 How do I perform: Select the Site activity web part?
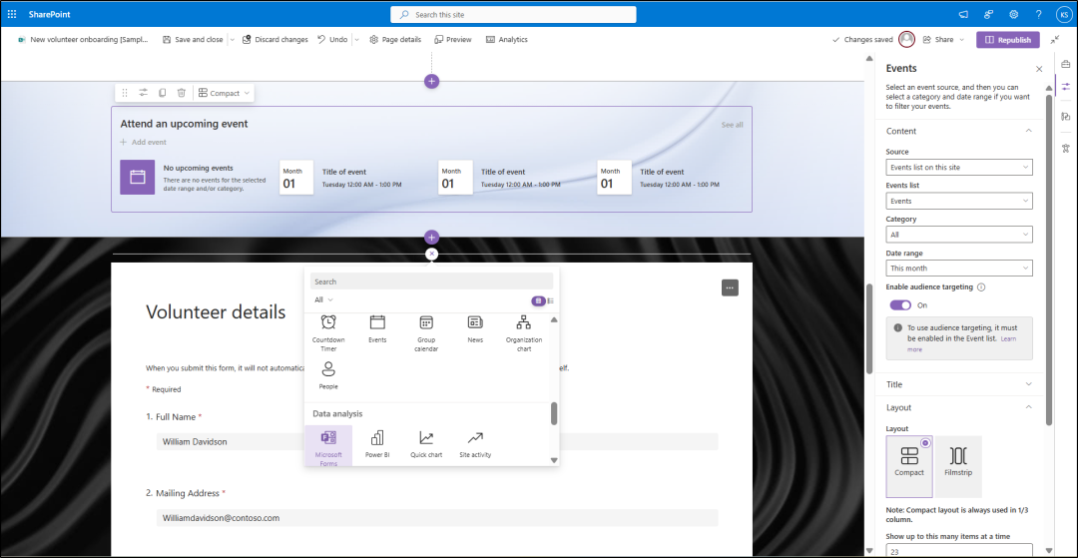[x=475, y=444]
